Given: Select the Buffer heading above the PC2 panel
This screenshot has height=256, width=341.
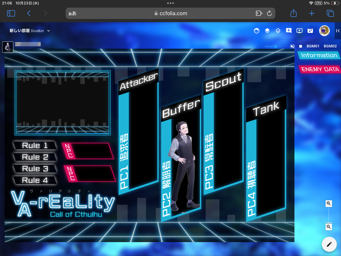Looking at the screenshot, I should pos(181,108).
